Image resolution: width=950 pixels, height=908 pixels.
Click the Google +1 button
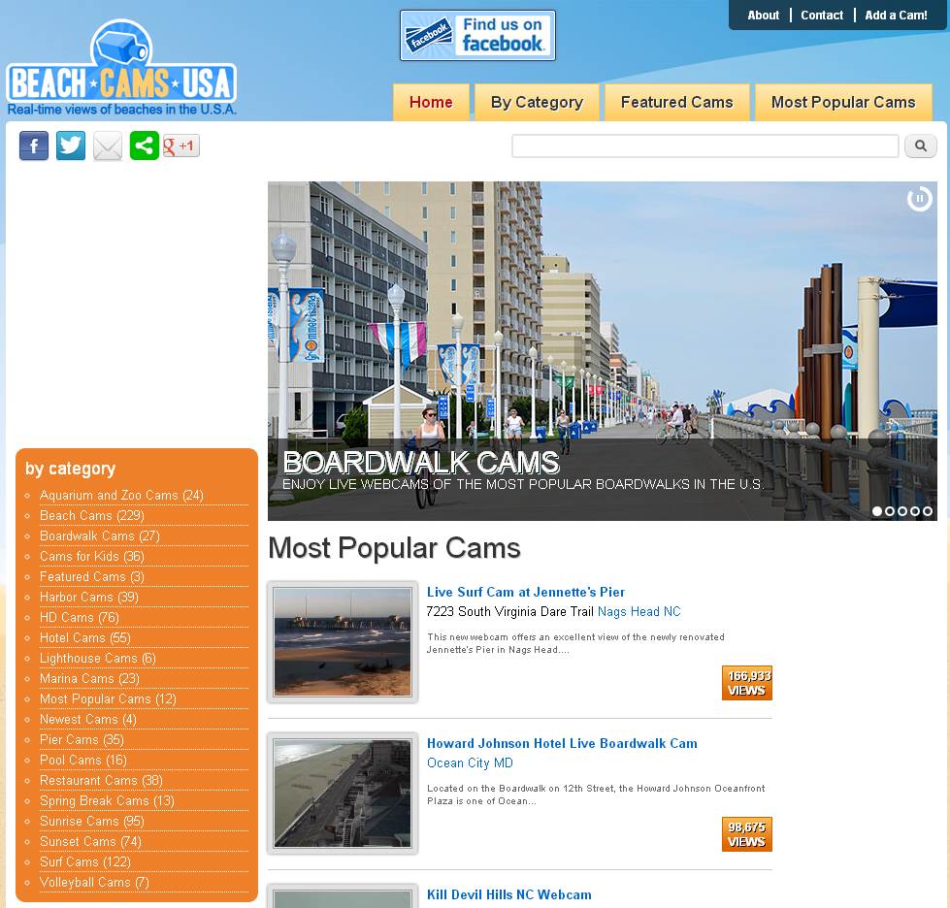(181, 146)
